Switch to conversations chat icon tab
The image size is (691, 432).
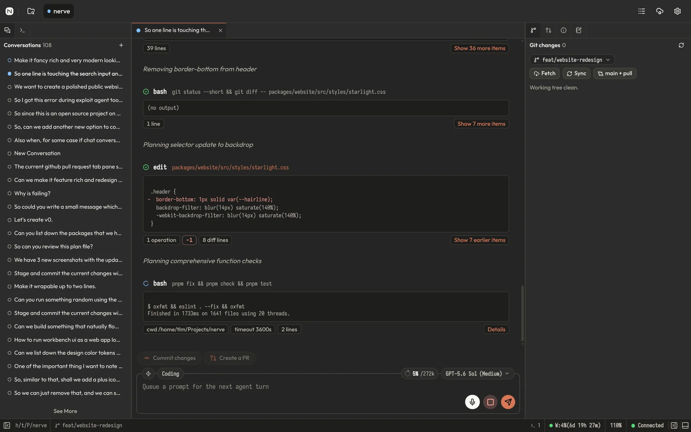7,30
